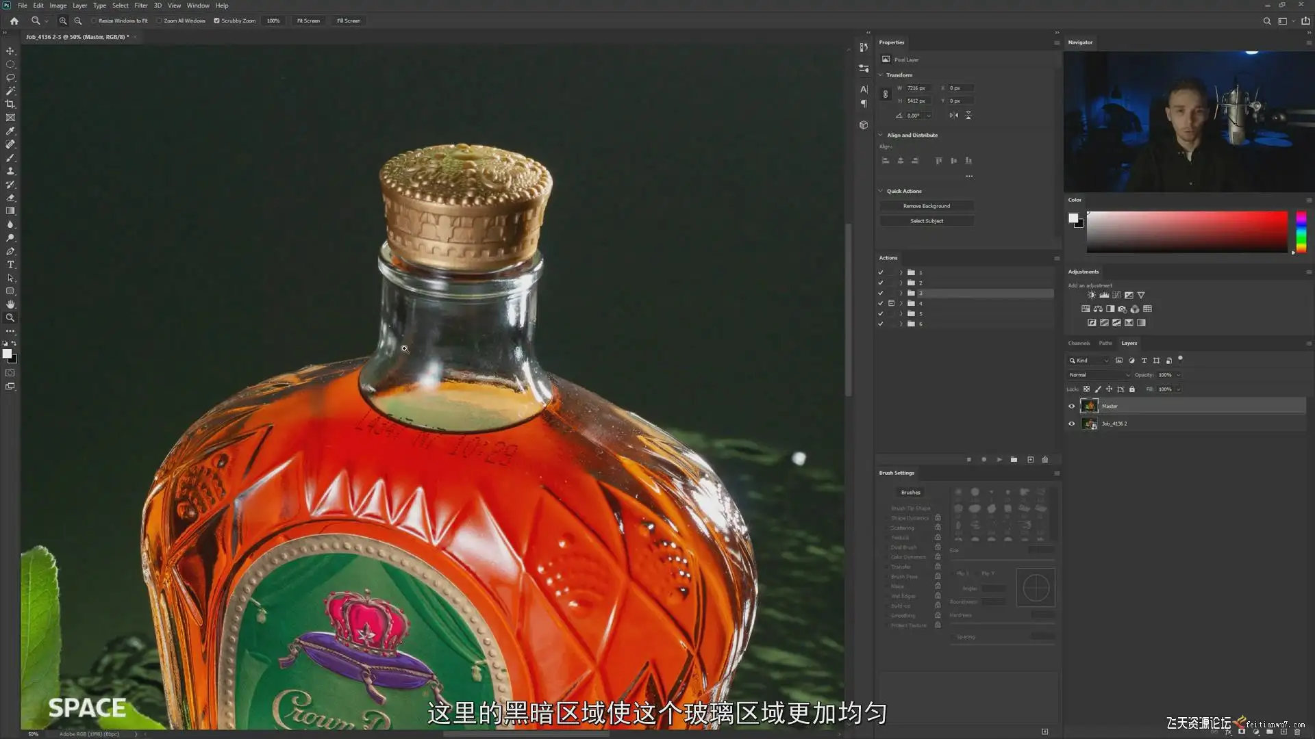Select the Horizontal Type tool

(x=10, y=265)
